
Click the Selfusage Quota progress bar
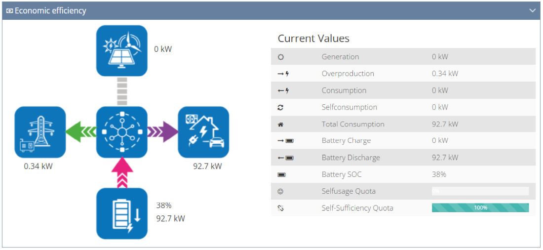[x=480, y=191]
